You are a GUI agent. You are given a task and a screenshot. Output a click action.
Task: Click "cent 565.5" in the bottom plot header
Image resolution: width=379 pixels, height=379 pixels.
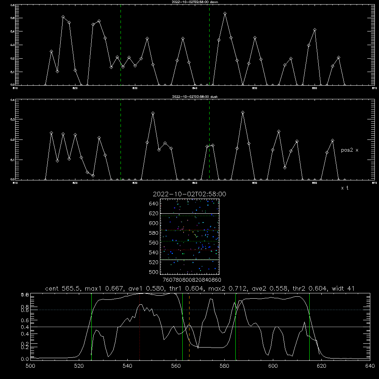(63, 288)
